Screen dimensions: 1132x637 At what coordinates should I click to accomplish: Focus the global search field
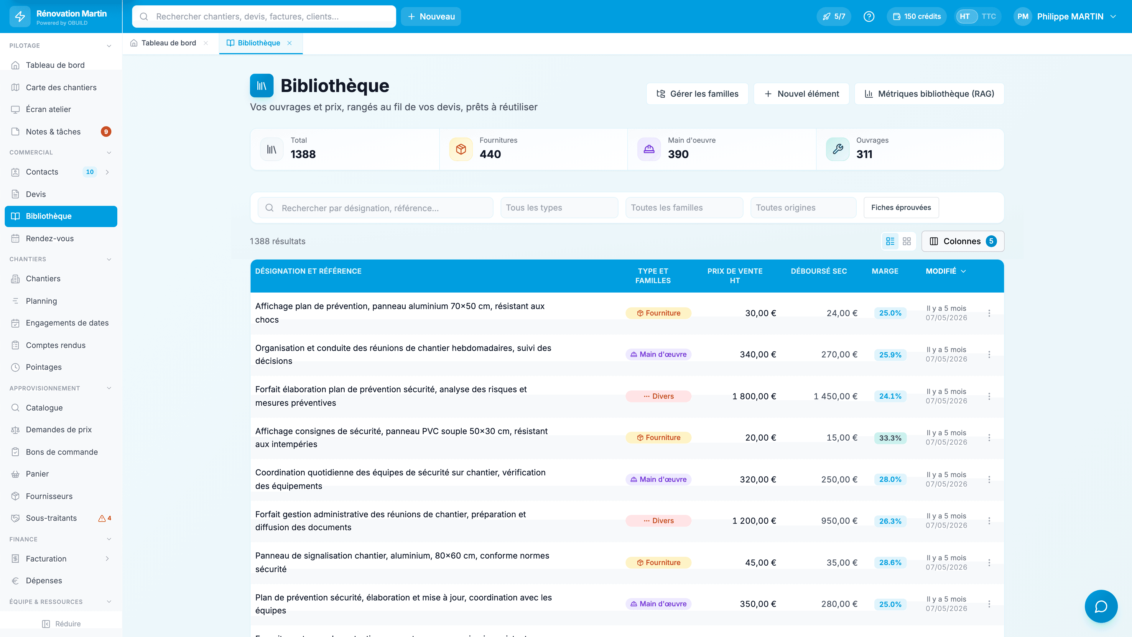[264, 16]
